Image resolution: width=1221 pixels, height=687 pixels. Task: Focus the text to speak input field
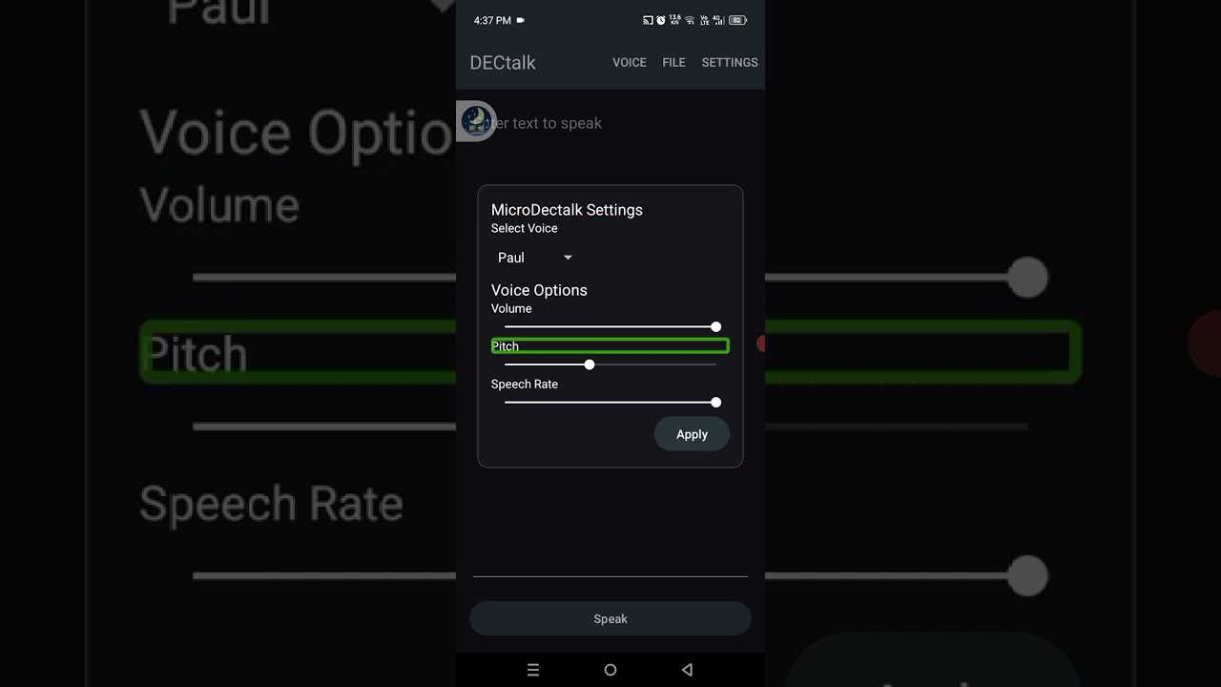tap(610, 123)
